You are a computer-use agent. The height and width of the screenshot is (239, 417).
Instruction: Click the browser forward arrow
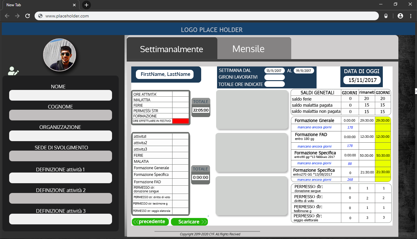[x=17, y=16]
